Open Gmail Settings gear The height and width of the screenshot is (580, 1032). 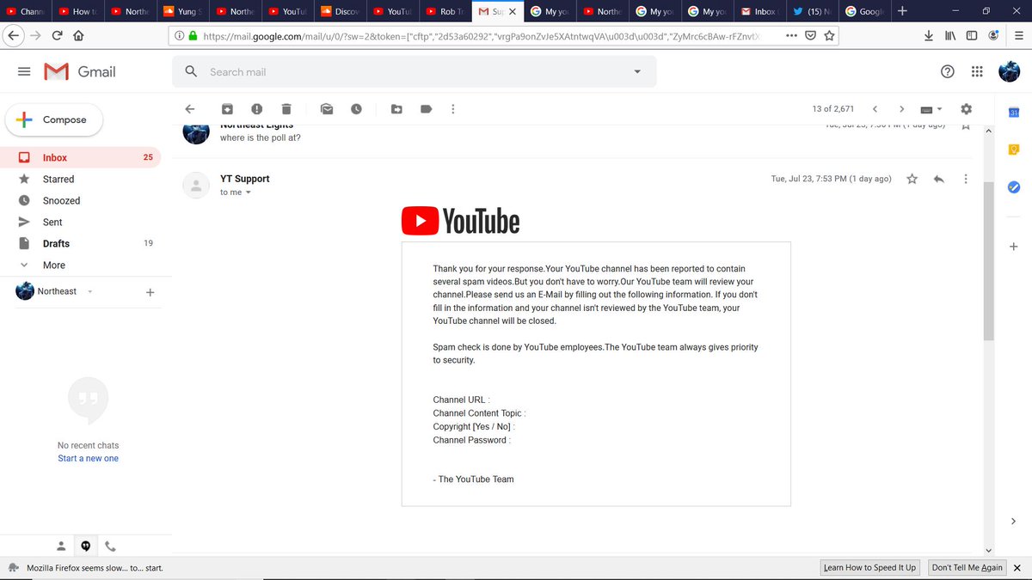(x=966, y=109)
